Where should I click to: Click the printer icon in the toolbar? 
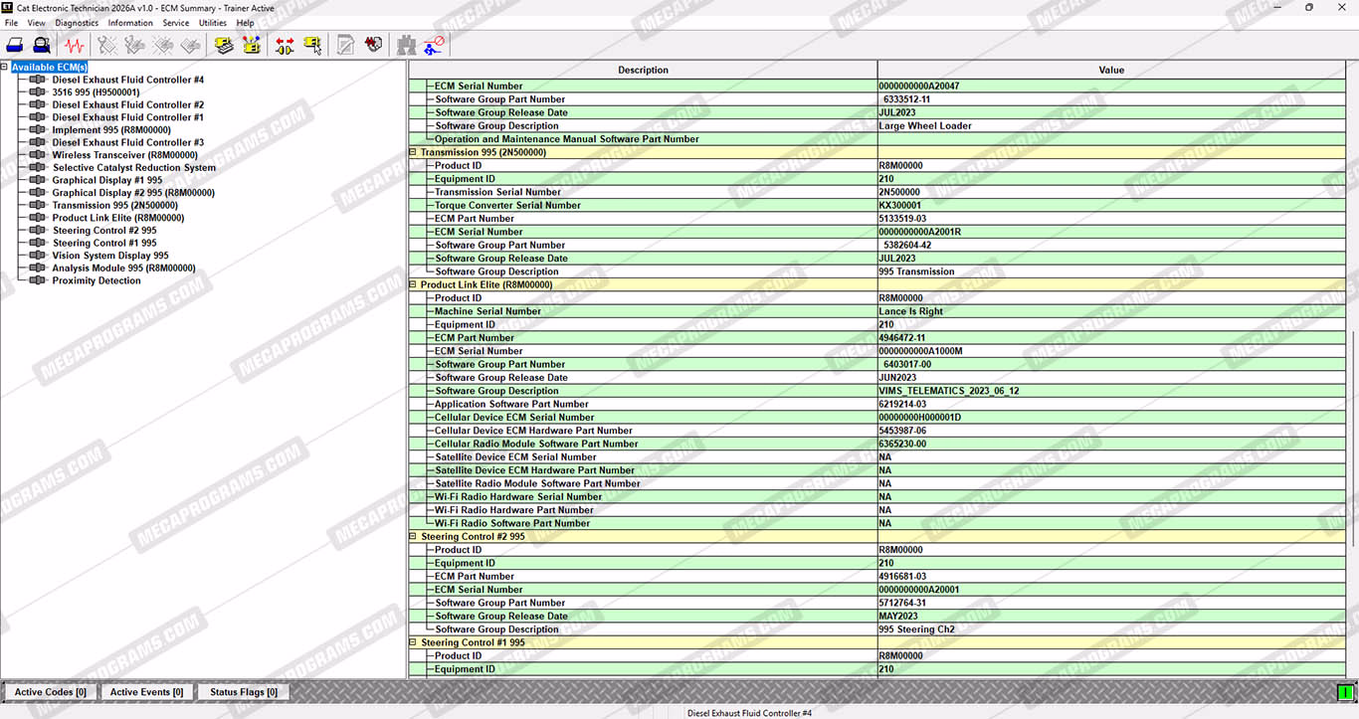(15, 45)
